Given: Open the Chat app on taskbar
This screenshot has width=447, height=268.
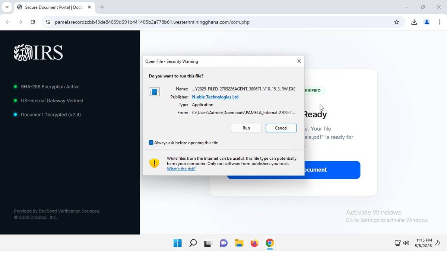Looking at the screenshot, I should 223,243.
